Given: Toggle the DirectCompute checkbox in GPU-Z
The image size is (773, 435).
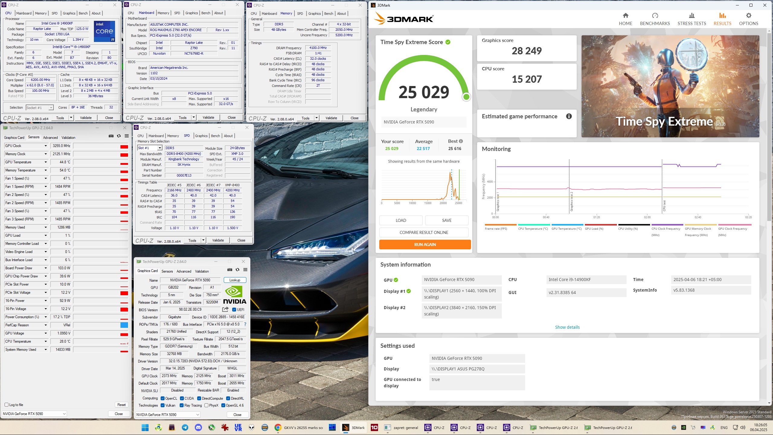Looking at the screenshot, I should click(199, 398).
